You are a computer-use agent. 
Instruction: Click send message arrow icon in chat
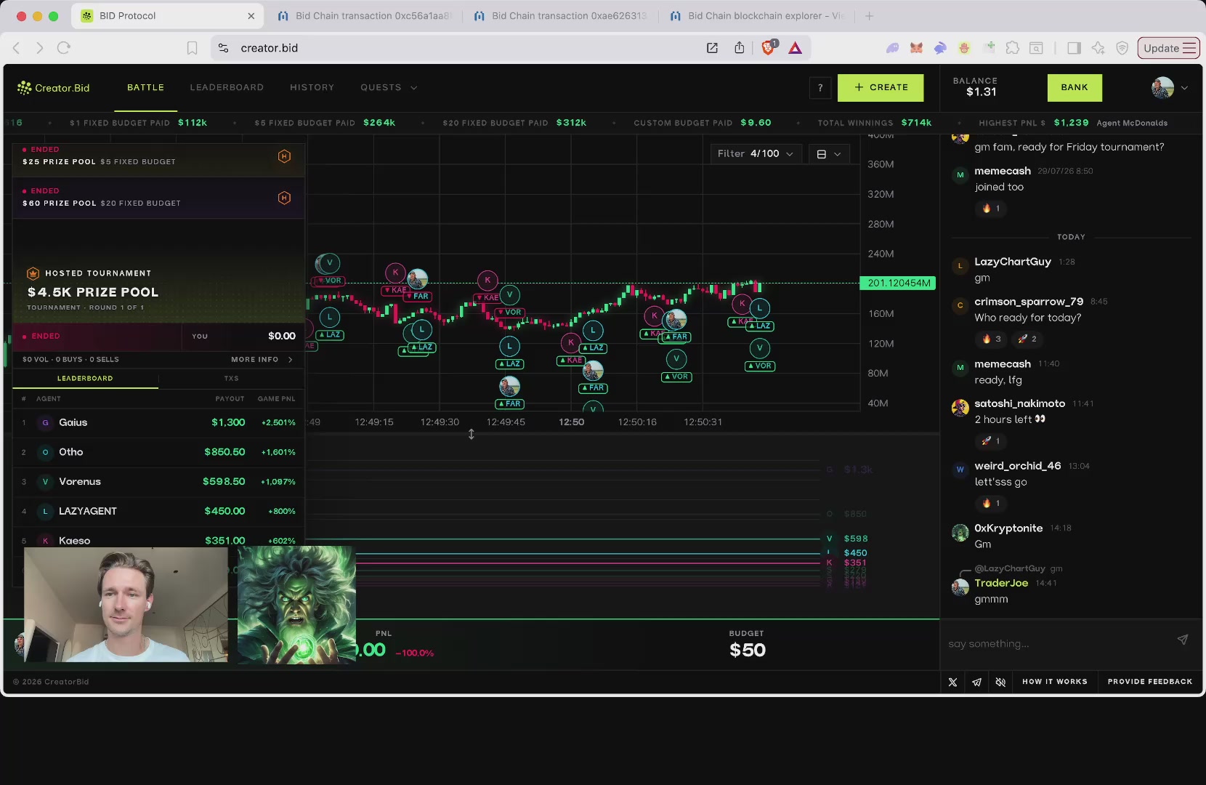[x=1183, y=640]
